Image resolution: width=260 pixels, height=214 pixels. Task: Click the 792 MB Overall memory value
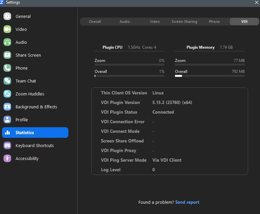(x=238, y=72)
